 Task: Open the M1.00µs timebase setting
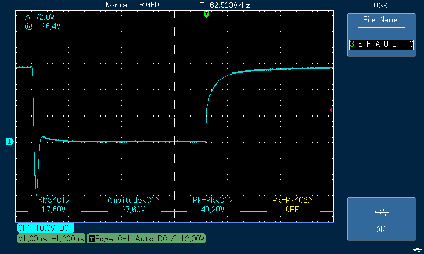tap(51, 239)
